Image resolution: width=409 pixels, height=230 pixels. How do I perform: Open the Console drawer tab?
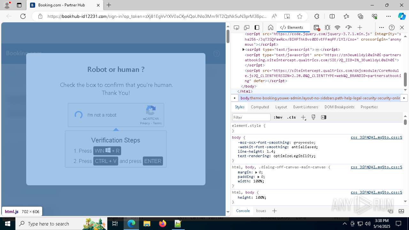(243, 211)
